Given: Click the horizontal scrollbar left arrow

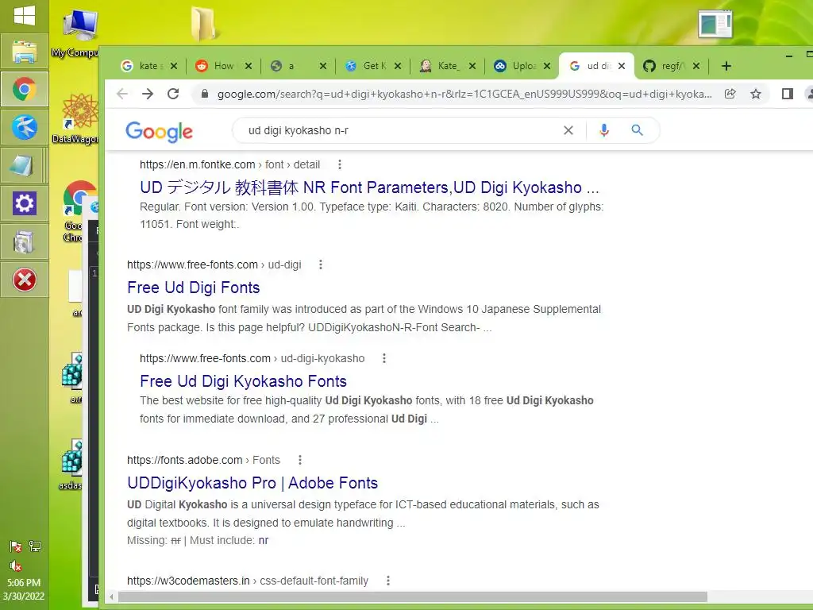Looking at the screenshot, I should coord(111,597).
